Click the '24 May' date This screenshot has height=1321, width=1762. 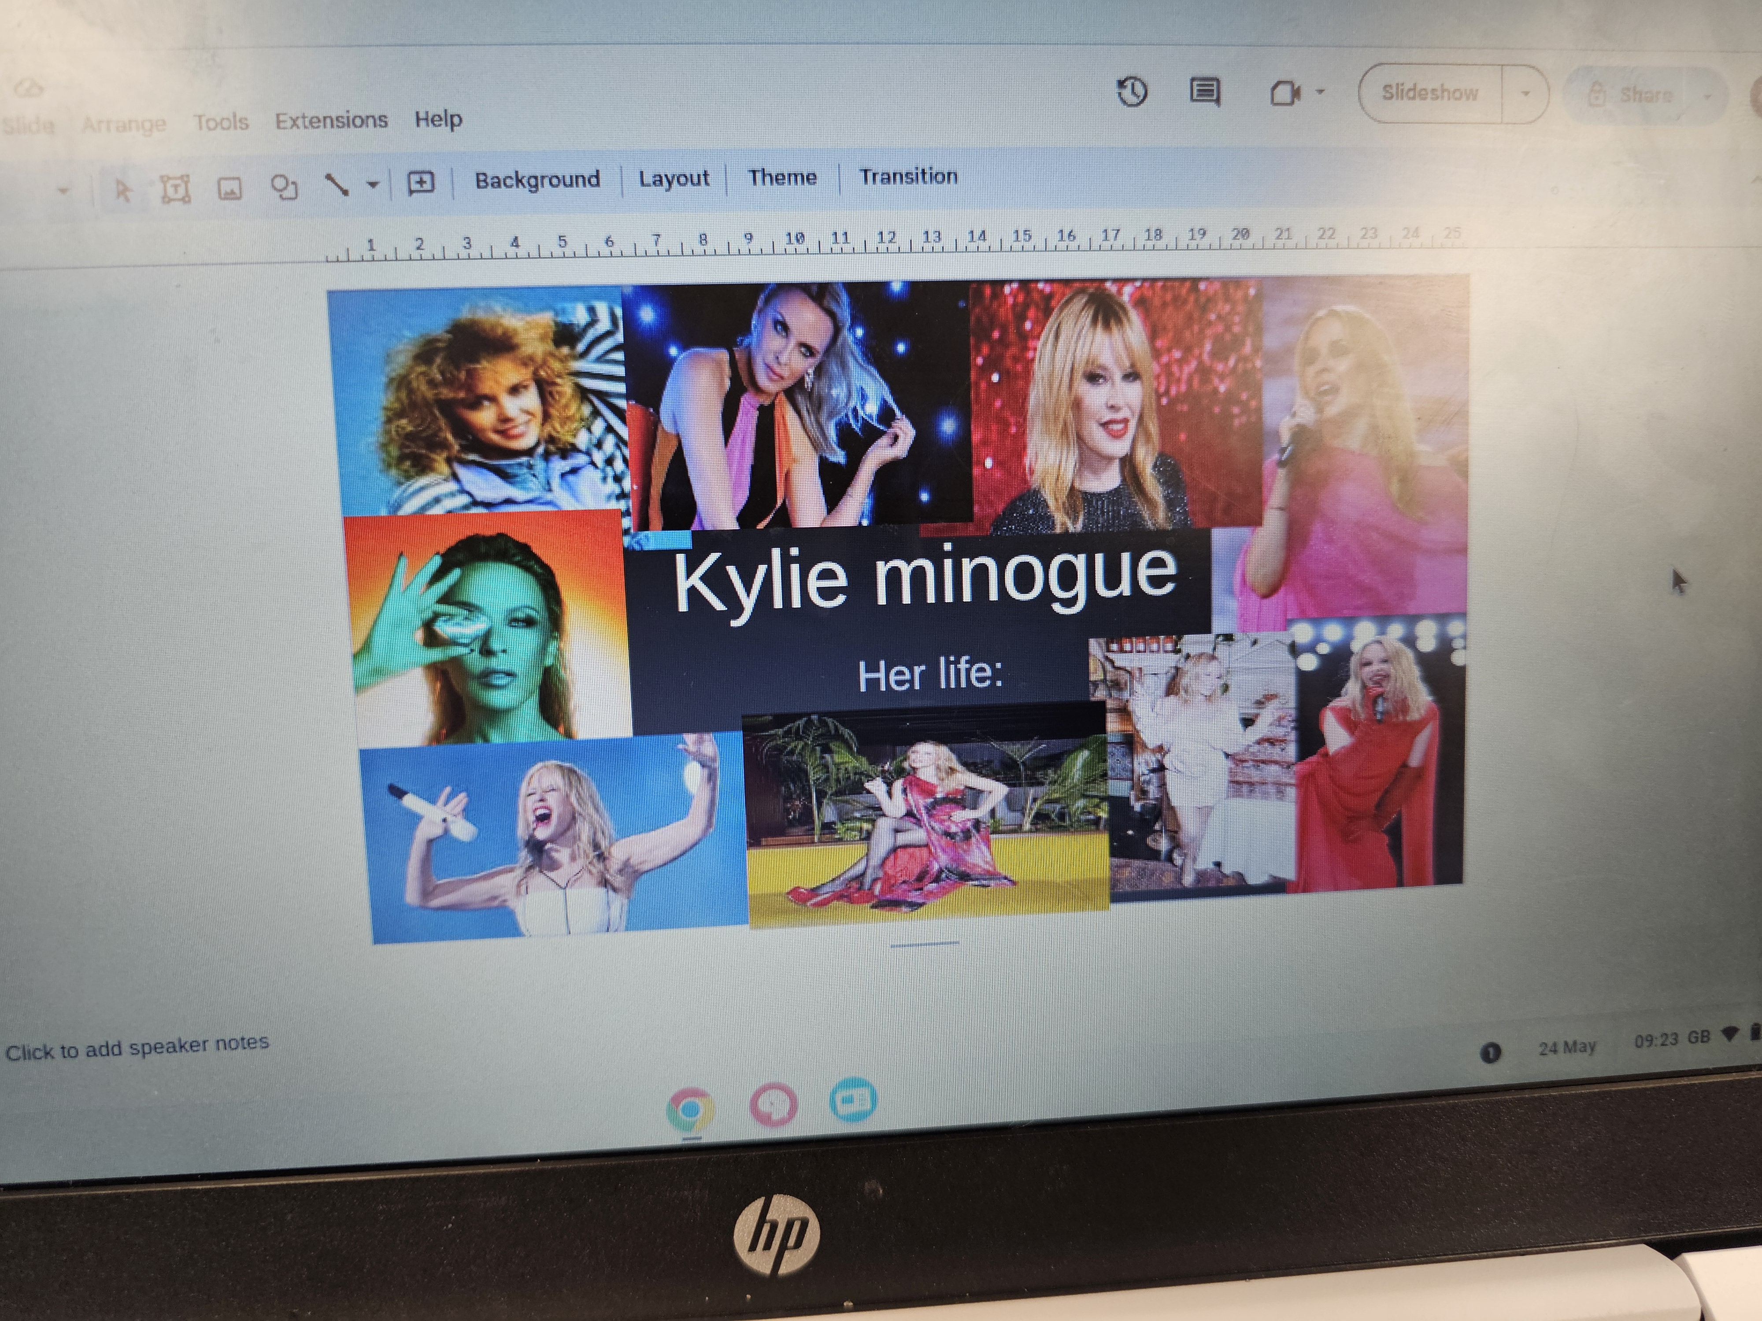(1567, 1047)
